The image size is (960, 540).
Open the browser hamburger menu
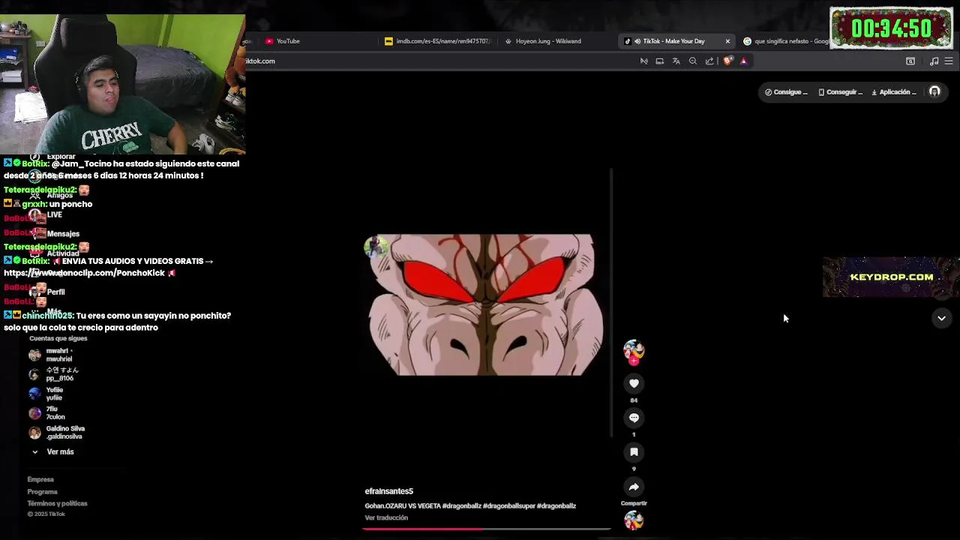(949, 61)
